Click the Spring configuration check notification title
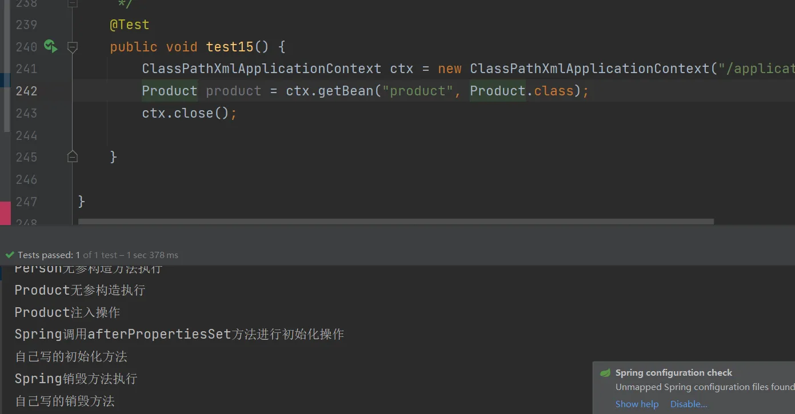This screenshot has width=795, height=414. click(673, 373)
